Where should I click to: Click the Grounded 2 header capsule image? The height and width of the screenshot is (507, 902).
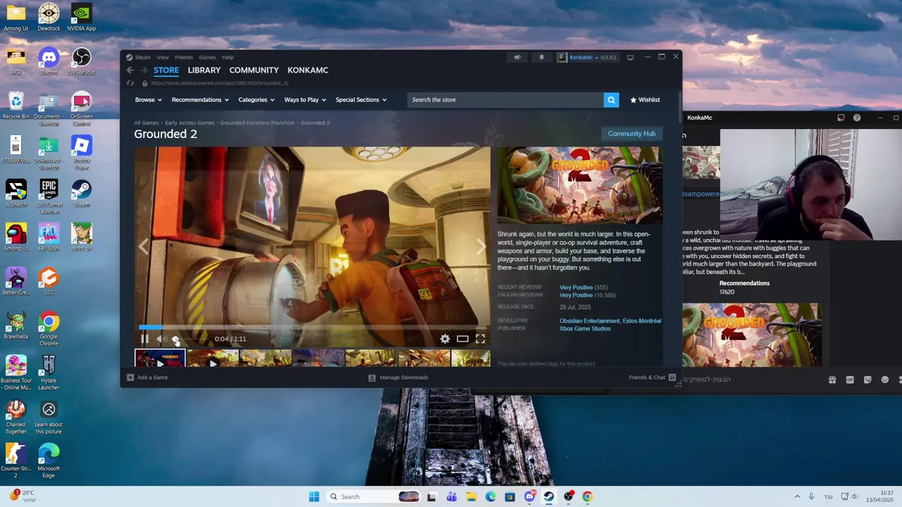[580, 185]
